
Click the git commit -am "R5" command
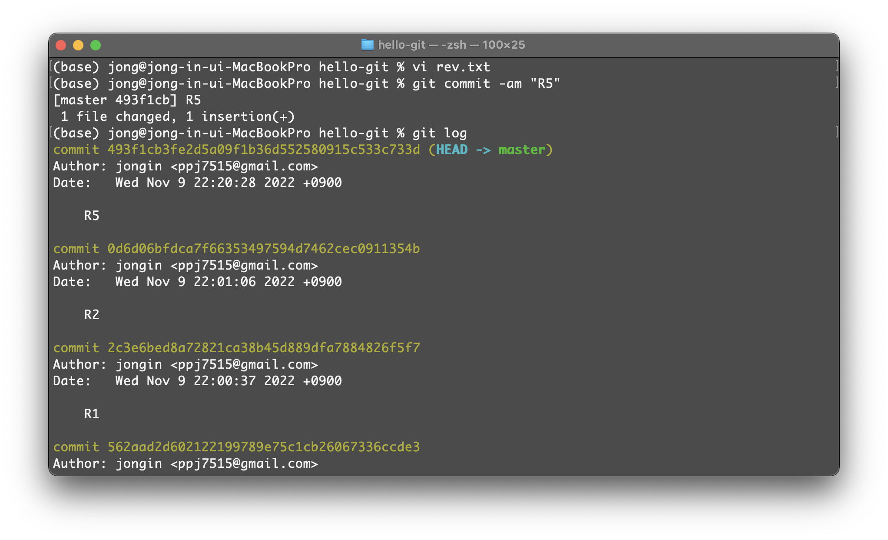tap(486, 83)
